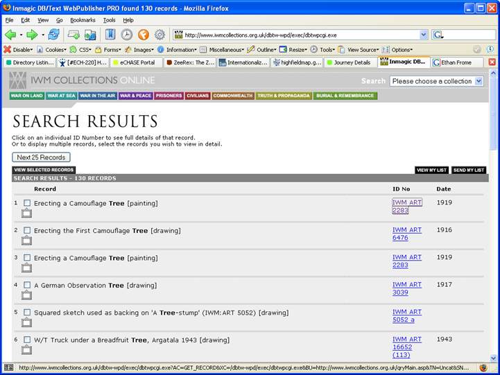500x375 pixels.
Task: Select the checkbox for Erecting the First Camouflage Tree
Action: (27, 230)
